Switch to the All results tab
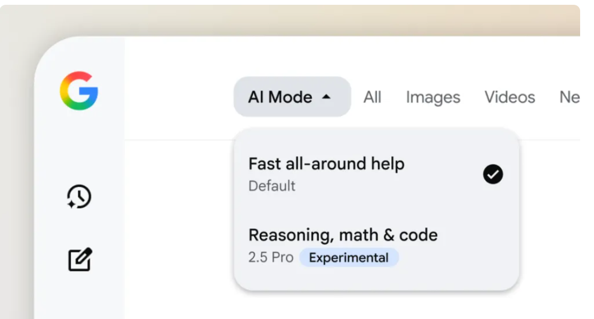This screenshot has height=319, width=594. [372, 97]
